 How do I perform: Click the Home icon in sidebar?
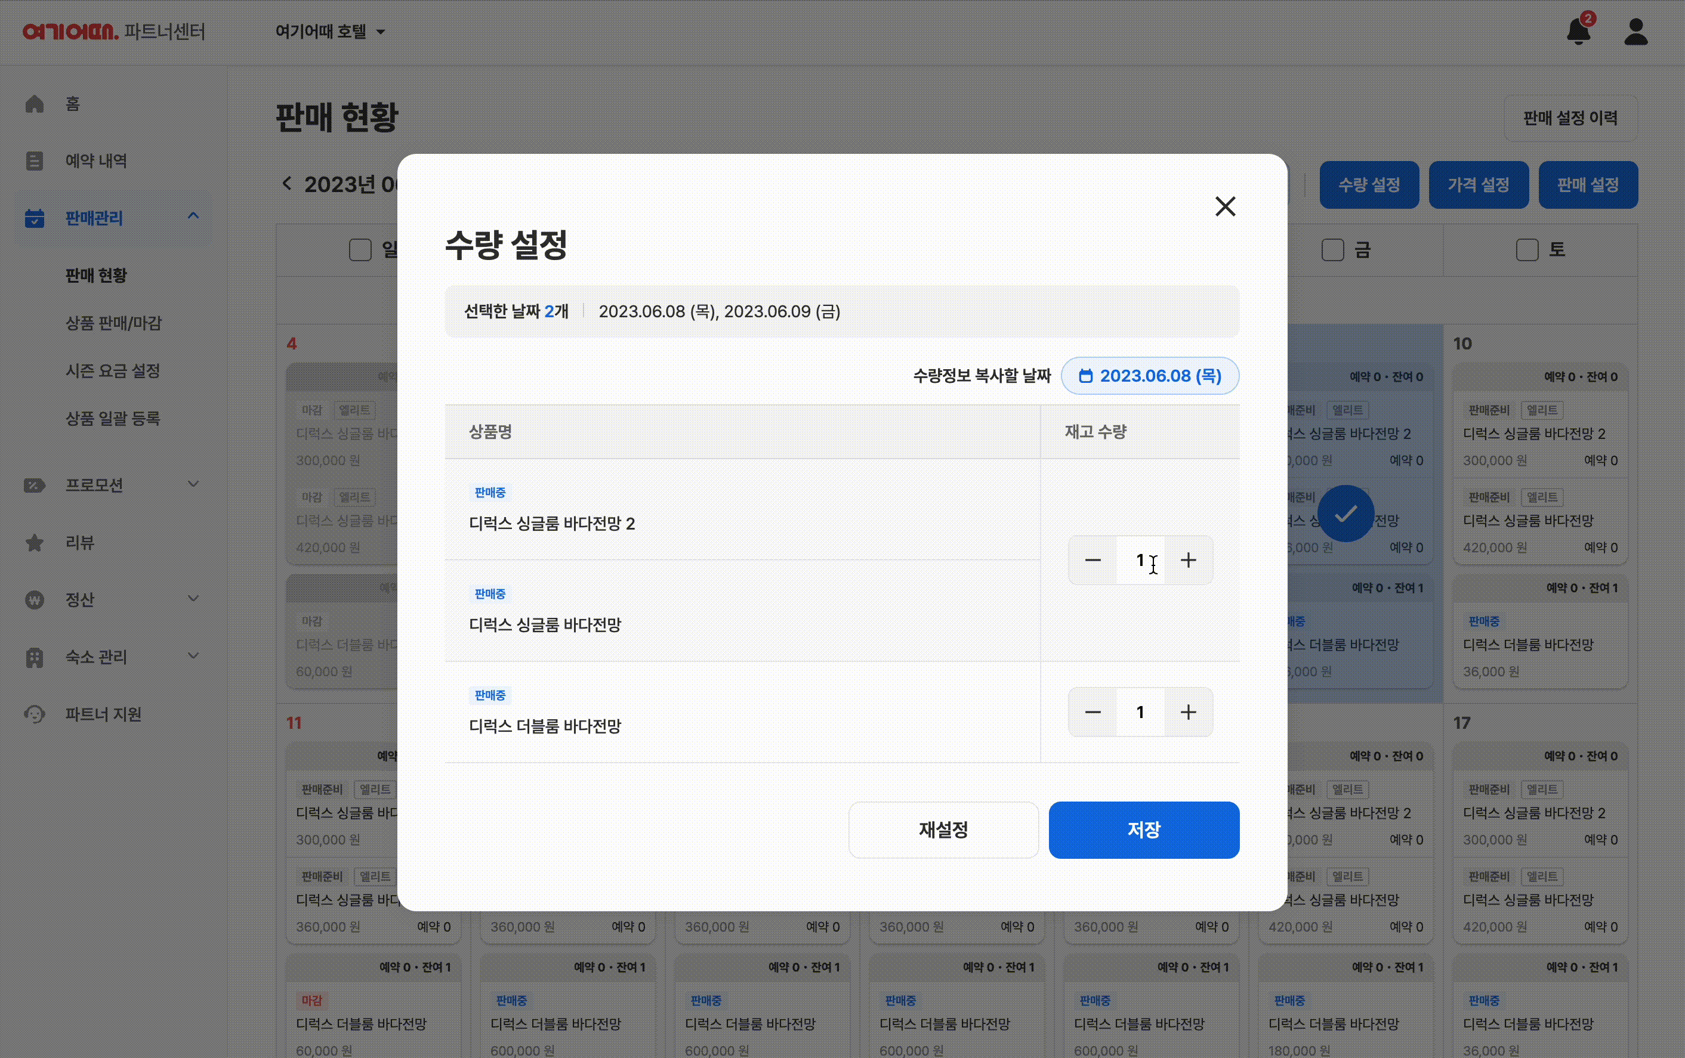[x=34, y=104]
